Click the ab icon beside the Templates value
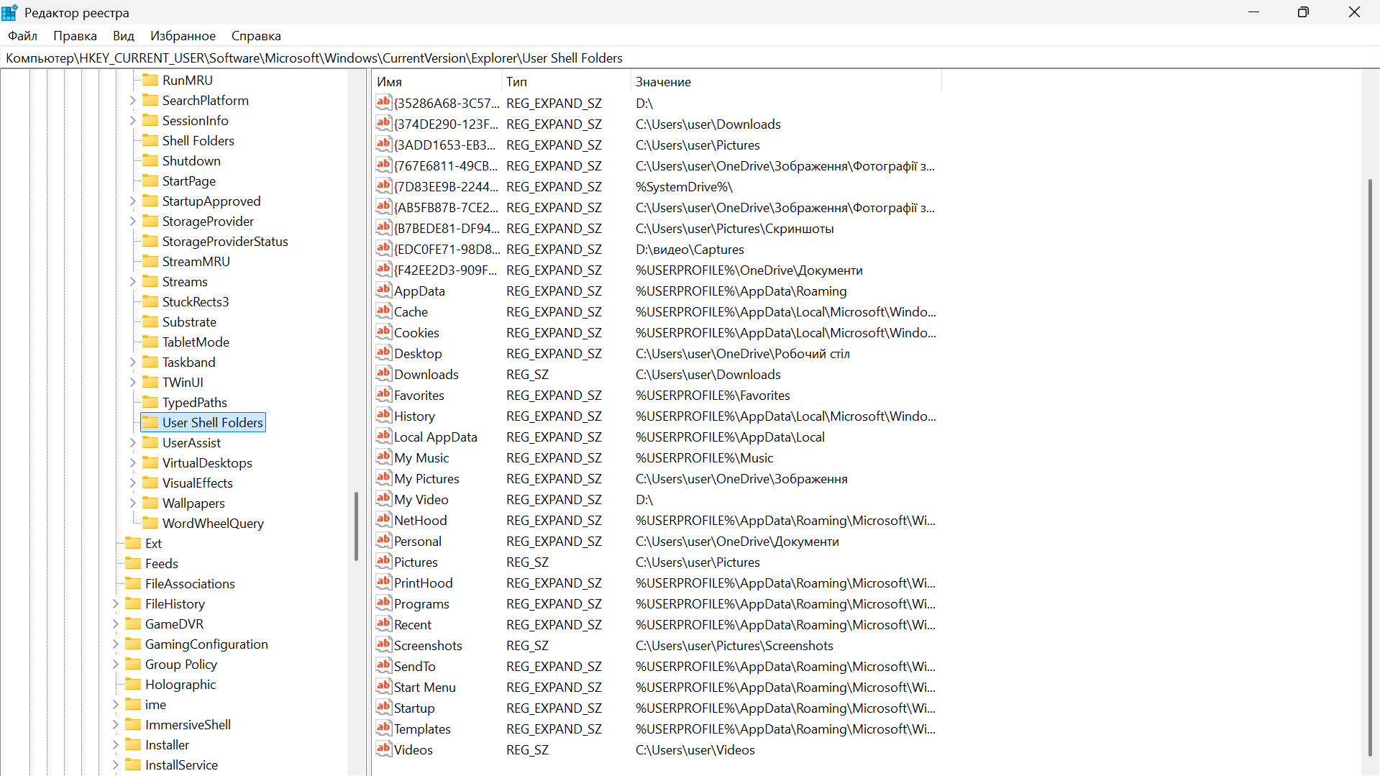The height and width of the screenshot is (776, 1380). (383, 729)
